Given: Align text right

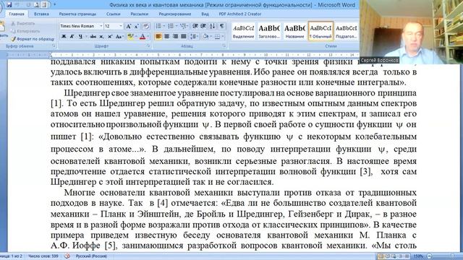Looking at the screenshot, I should (x=175, y=37).
